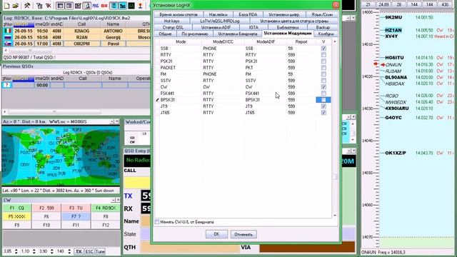
Task: Open the База RDA tab
Action: pos(248,14)
